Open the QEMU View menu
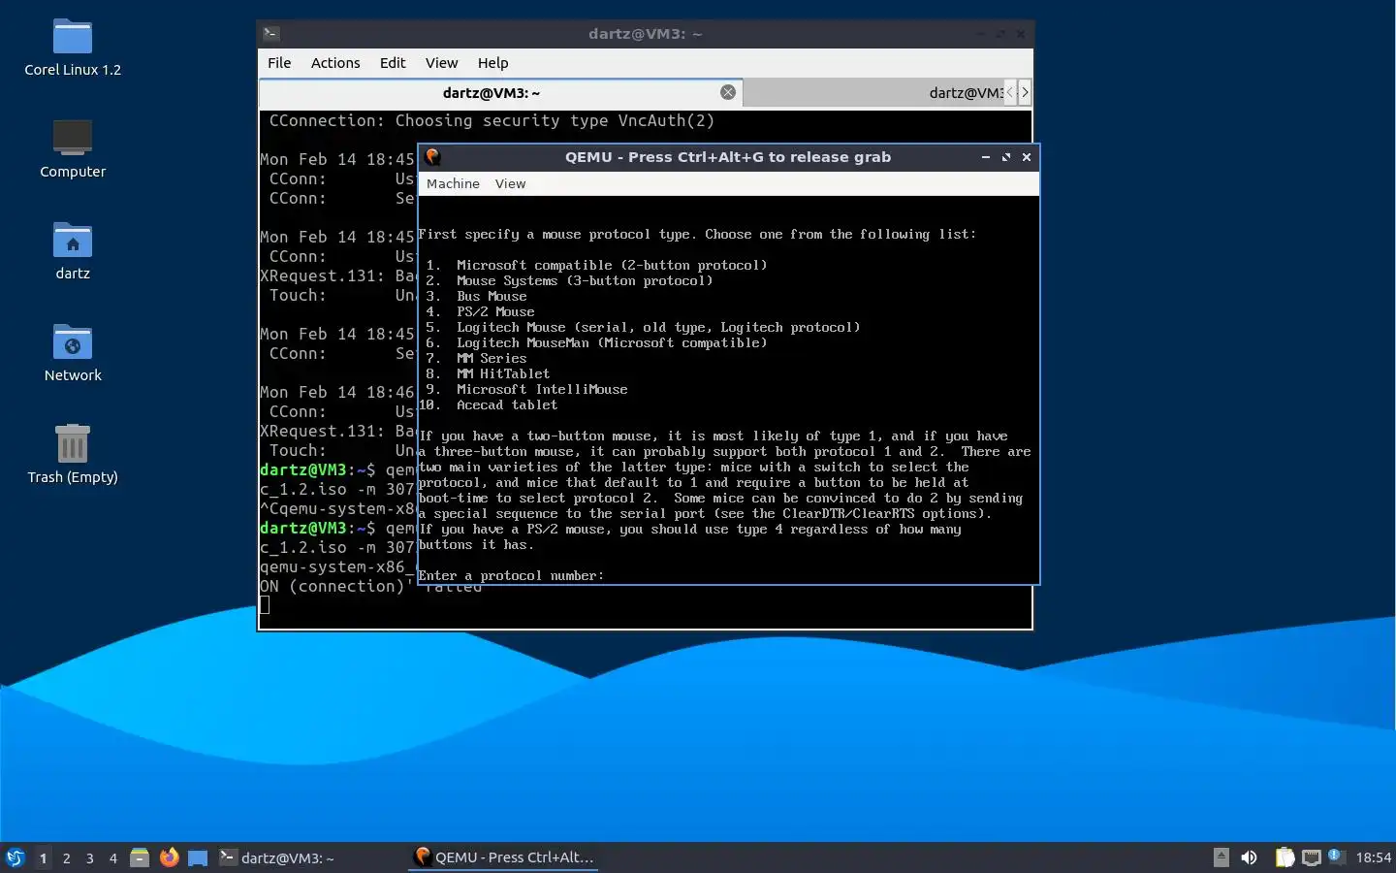The height and width of the screenshot is (873, 1396). (510, 184)
